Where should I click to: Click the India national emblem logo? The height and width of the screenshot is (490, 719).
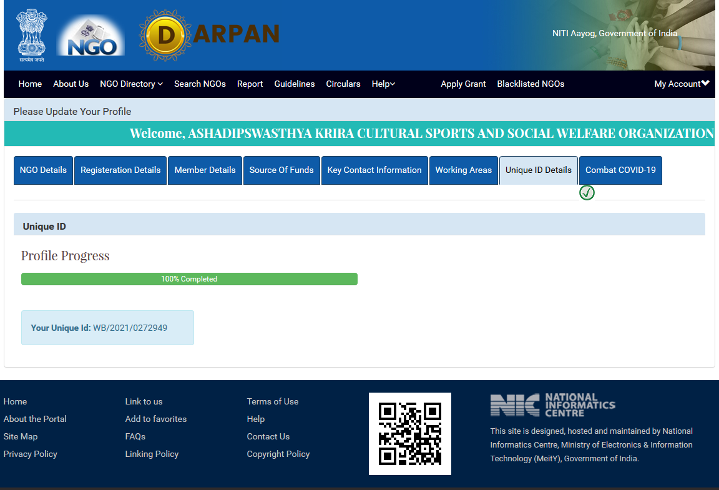coord(31,35)
